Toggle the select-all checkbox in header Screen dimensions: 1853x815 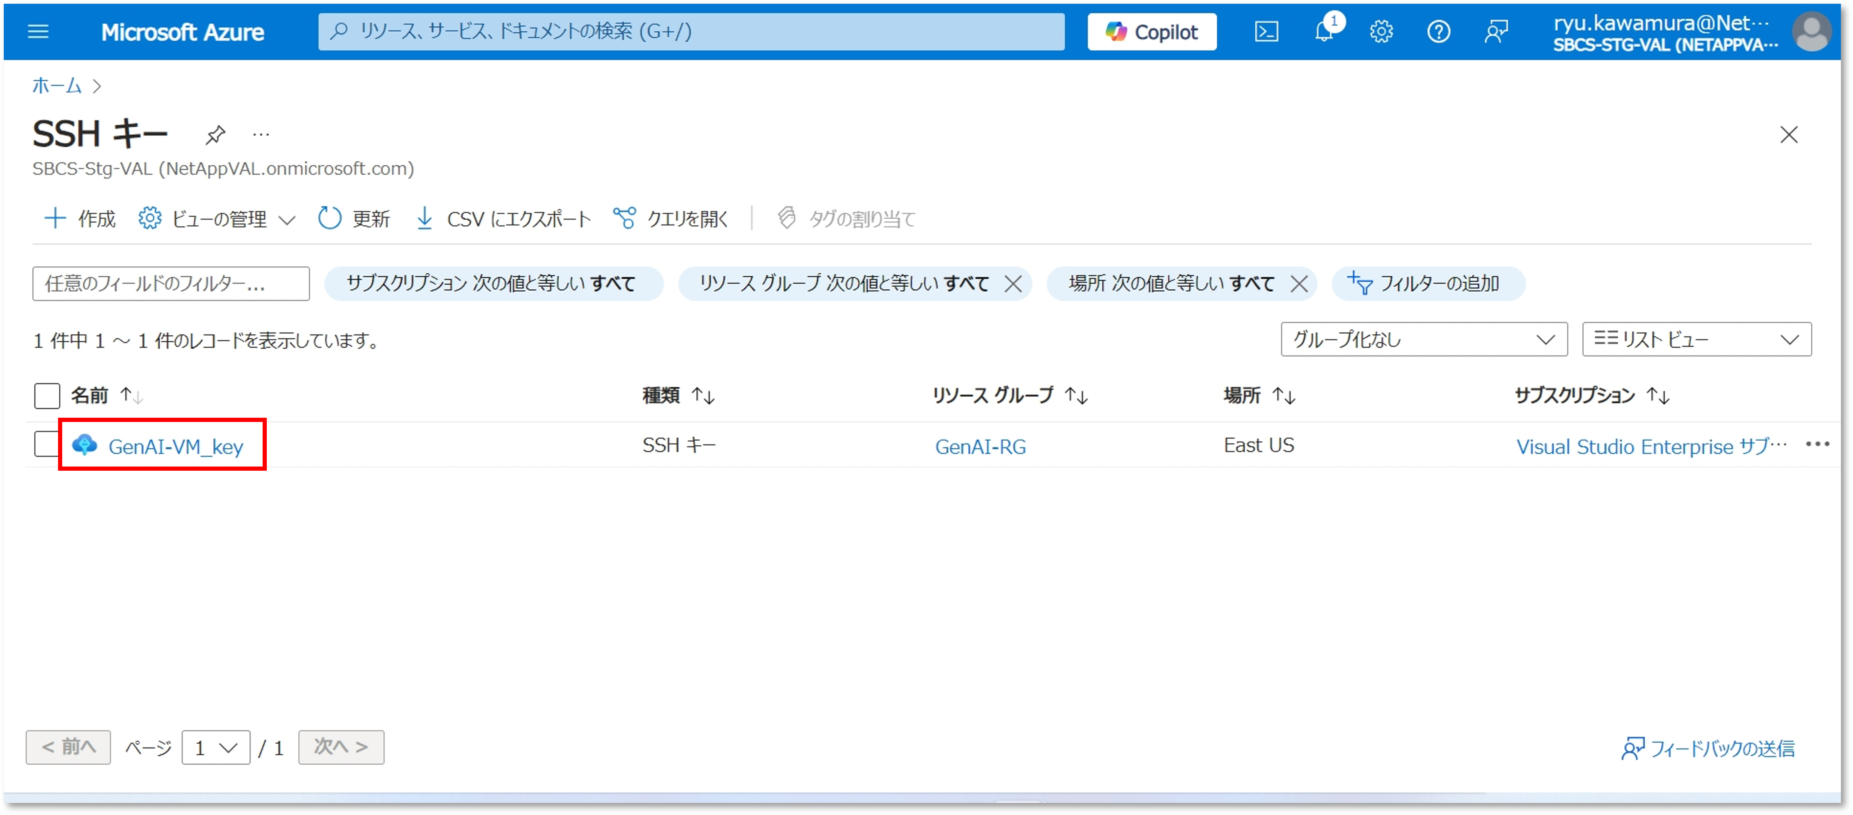pyautogui.click(x=47, y=395)
